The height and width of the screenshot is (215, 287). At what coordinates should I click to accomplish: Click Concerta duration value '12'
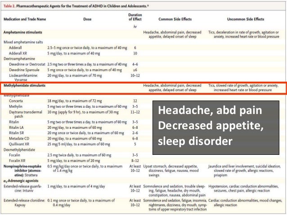135,101
